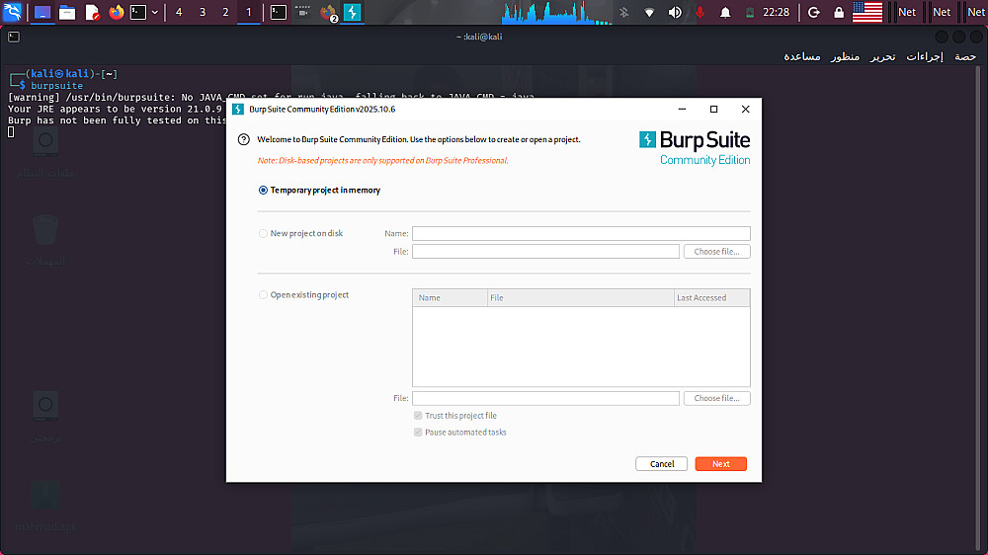Open the network Wi-Fi tray icon
The height and width of the screenshot is (555, 988).
(649, 12)
